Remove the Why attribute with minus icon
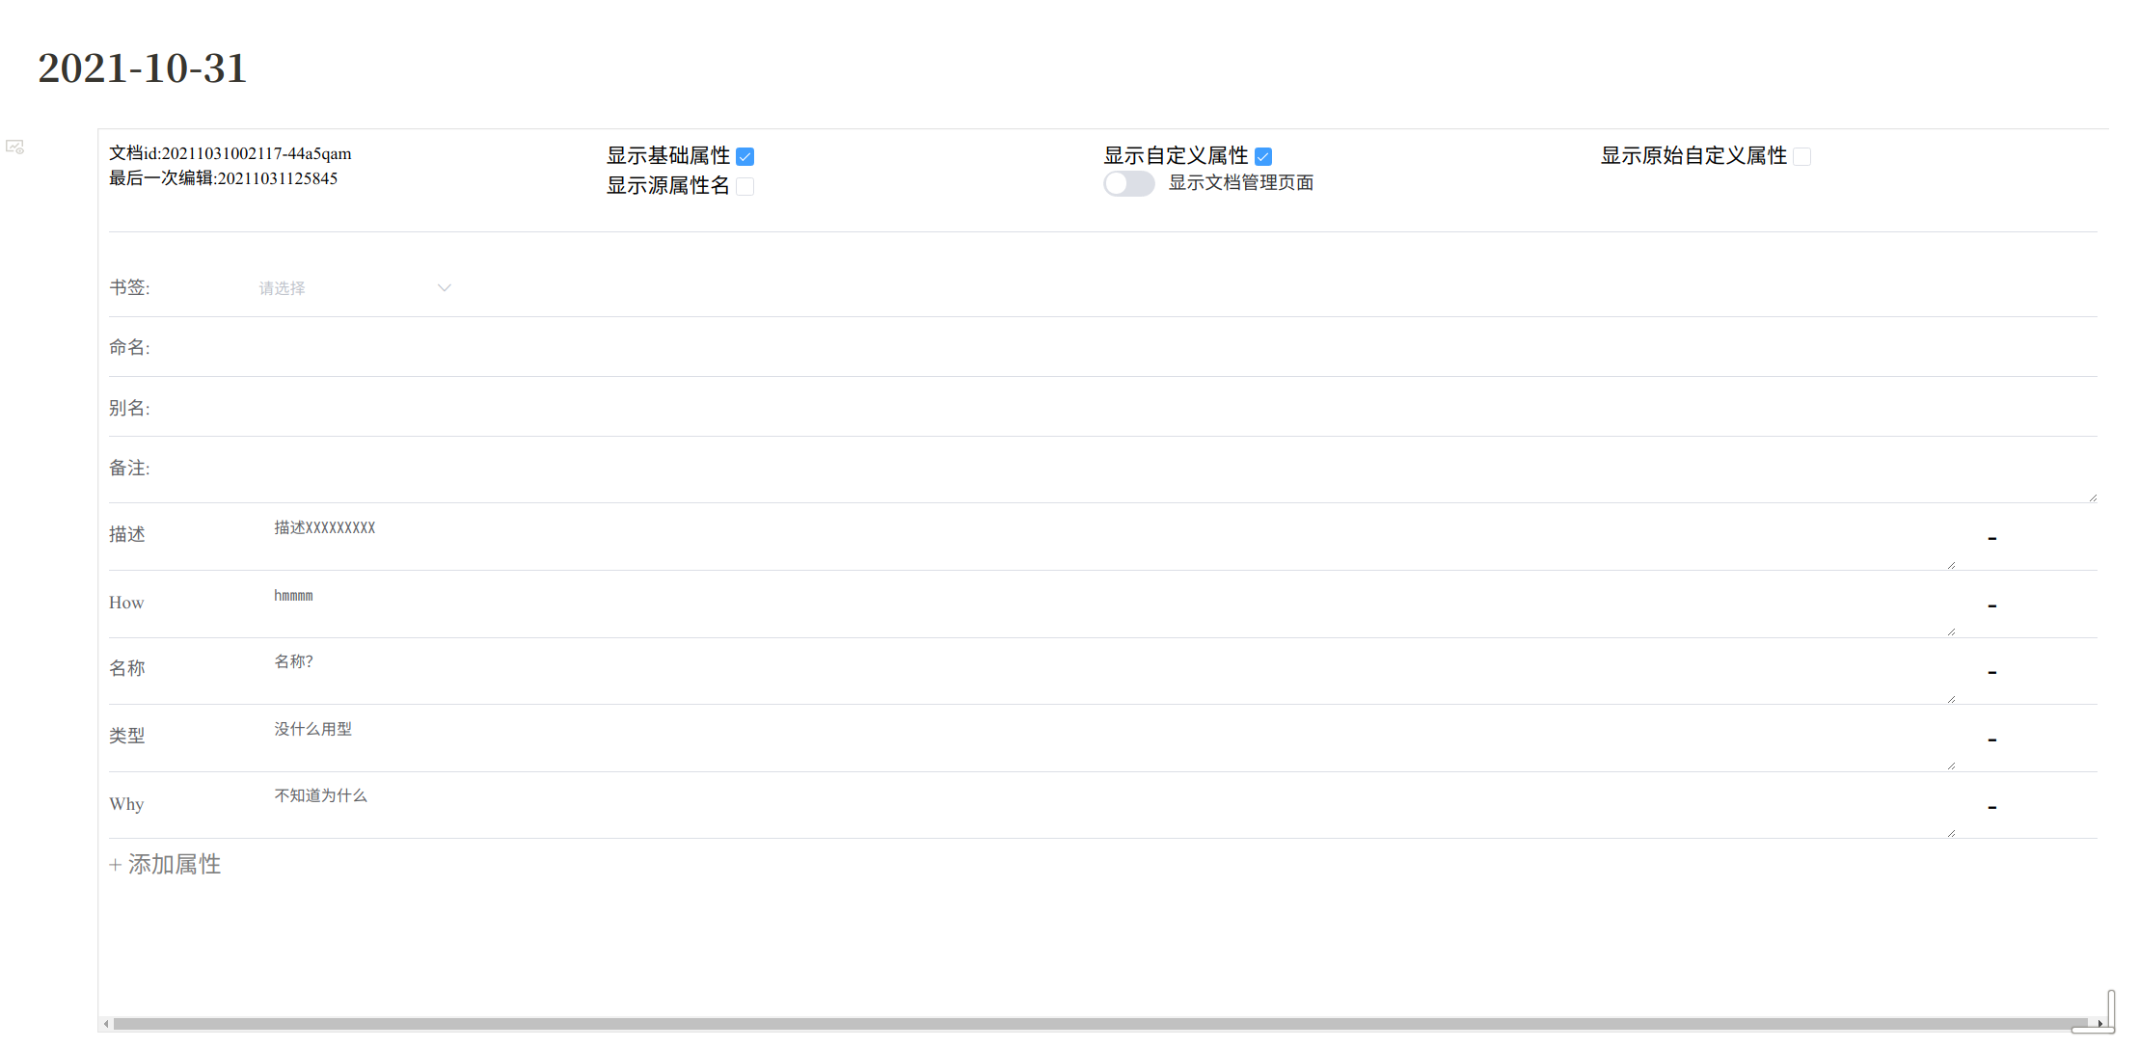Screen dimensions: 2139x1048 click(x=1991, y=807)
